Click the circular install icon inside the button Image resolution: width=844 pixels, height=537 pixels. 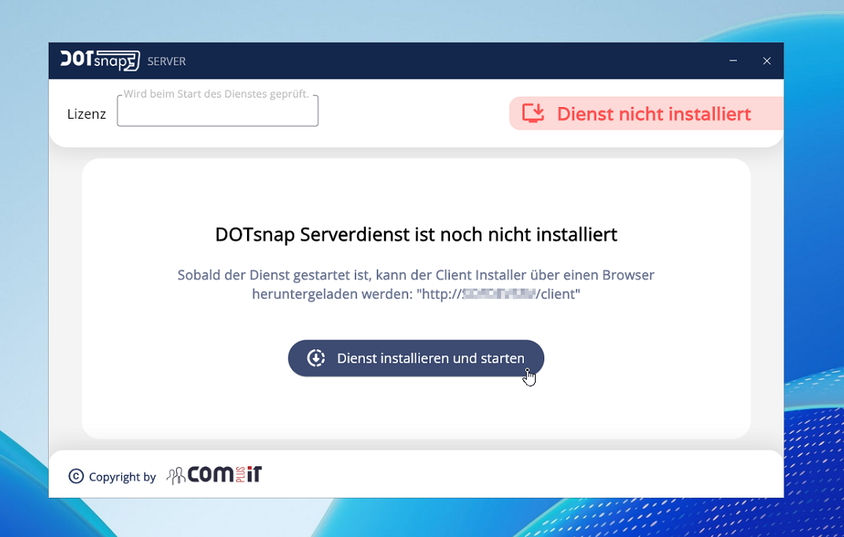(316, 359)
